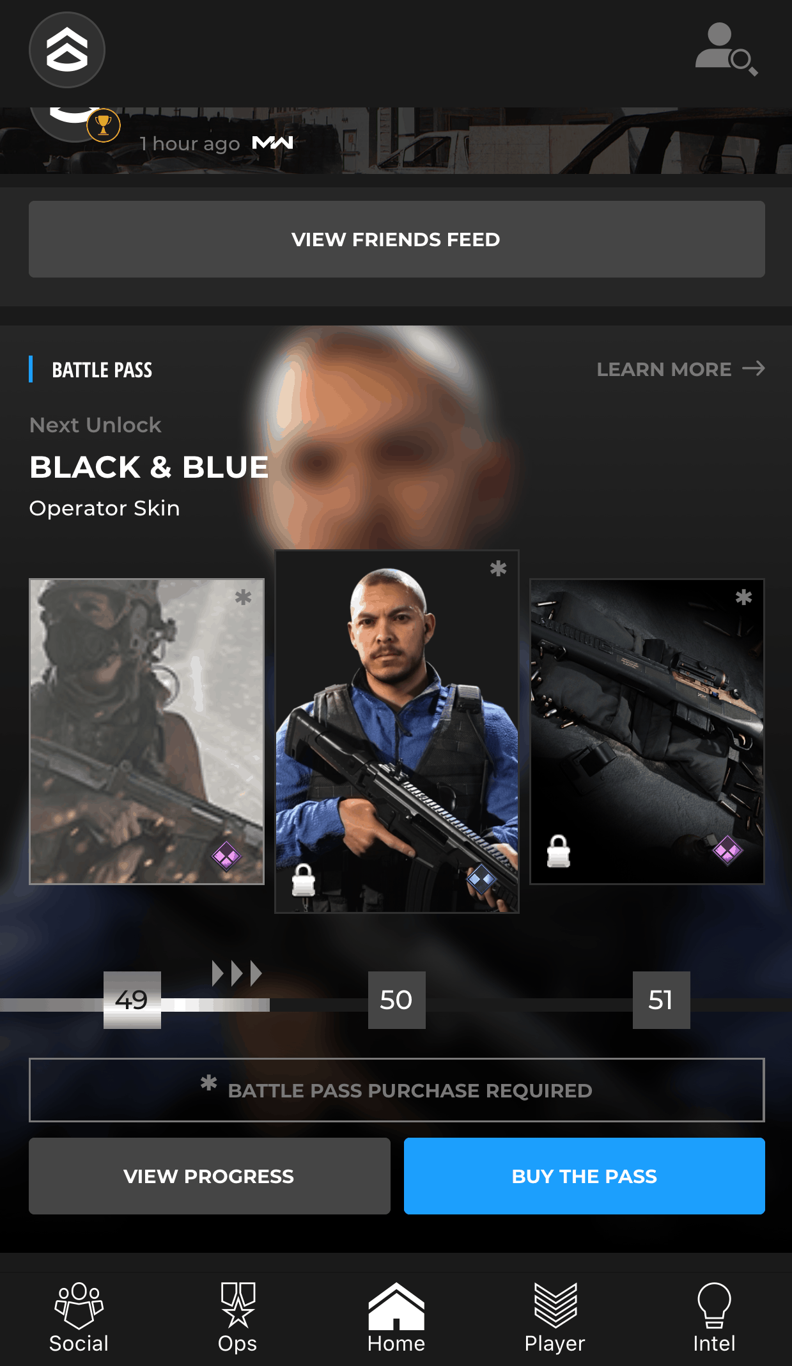Tap the purple rarity diamond on rifle card
The width and height of the screenshot is (792, 1366).
pyautogui.click(x=727, y=850)
